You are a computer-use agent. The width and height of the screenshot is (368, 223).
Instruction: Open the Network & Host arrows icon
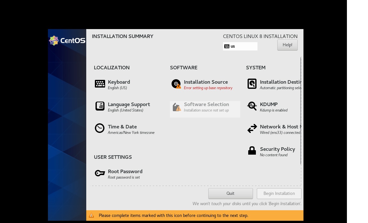click(252, 128)
